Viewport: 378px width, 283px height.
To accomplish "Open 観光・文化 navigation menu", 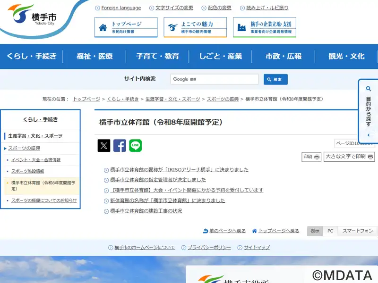I will click(346, 56).
